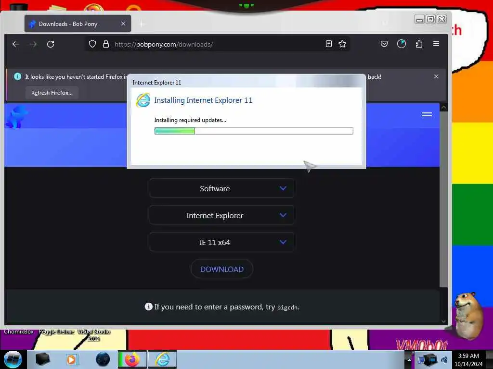
Task: Click the info icon beside password hint
Action: pos(148,307)
